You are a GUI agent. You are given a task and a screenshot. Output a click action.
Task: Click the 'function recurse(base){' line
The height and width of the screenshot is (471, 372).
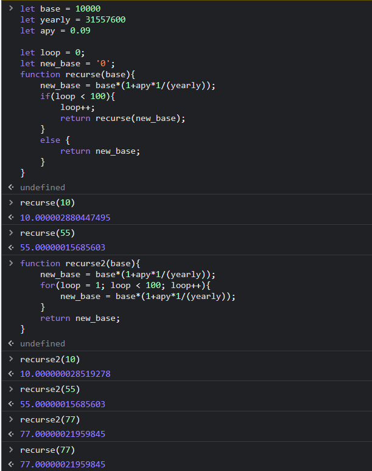click(78, 75)
